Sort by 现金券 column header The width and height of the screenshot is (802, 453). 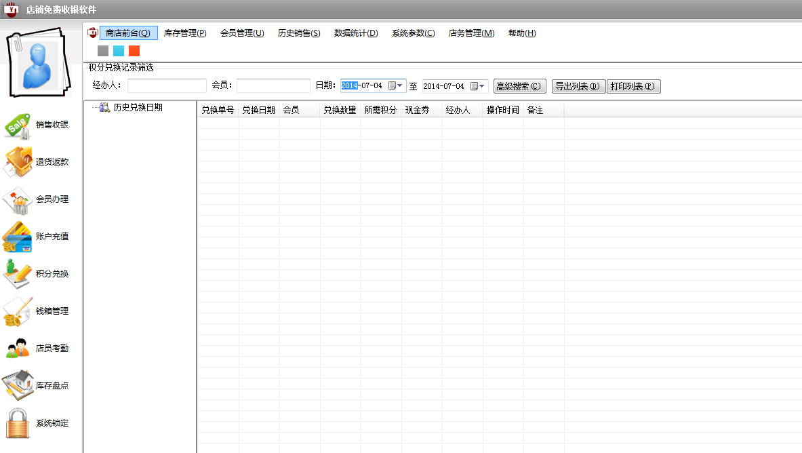[422, 110]
